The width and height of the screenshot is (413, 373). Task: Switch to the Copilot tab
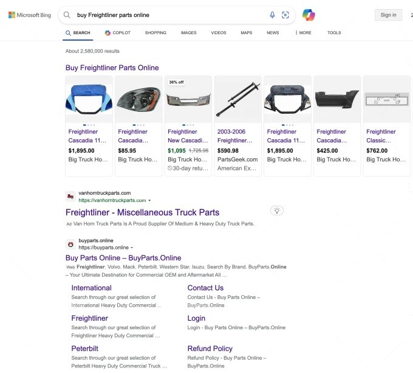(118, 33)
